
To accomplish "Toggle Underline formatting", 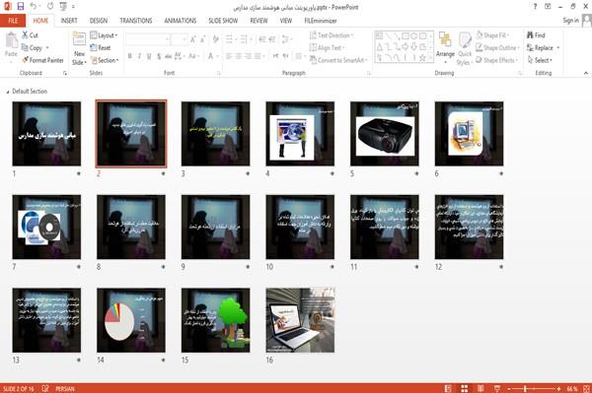I will pos(149,56).
